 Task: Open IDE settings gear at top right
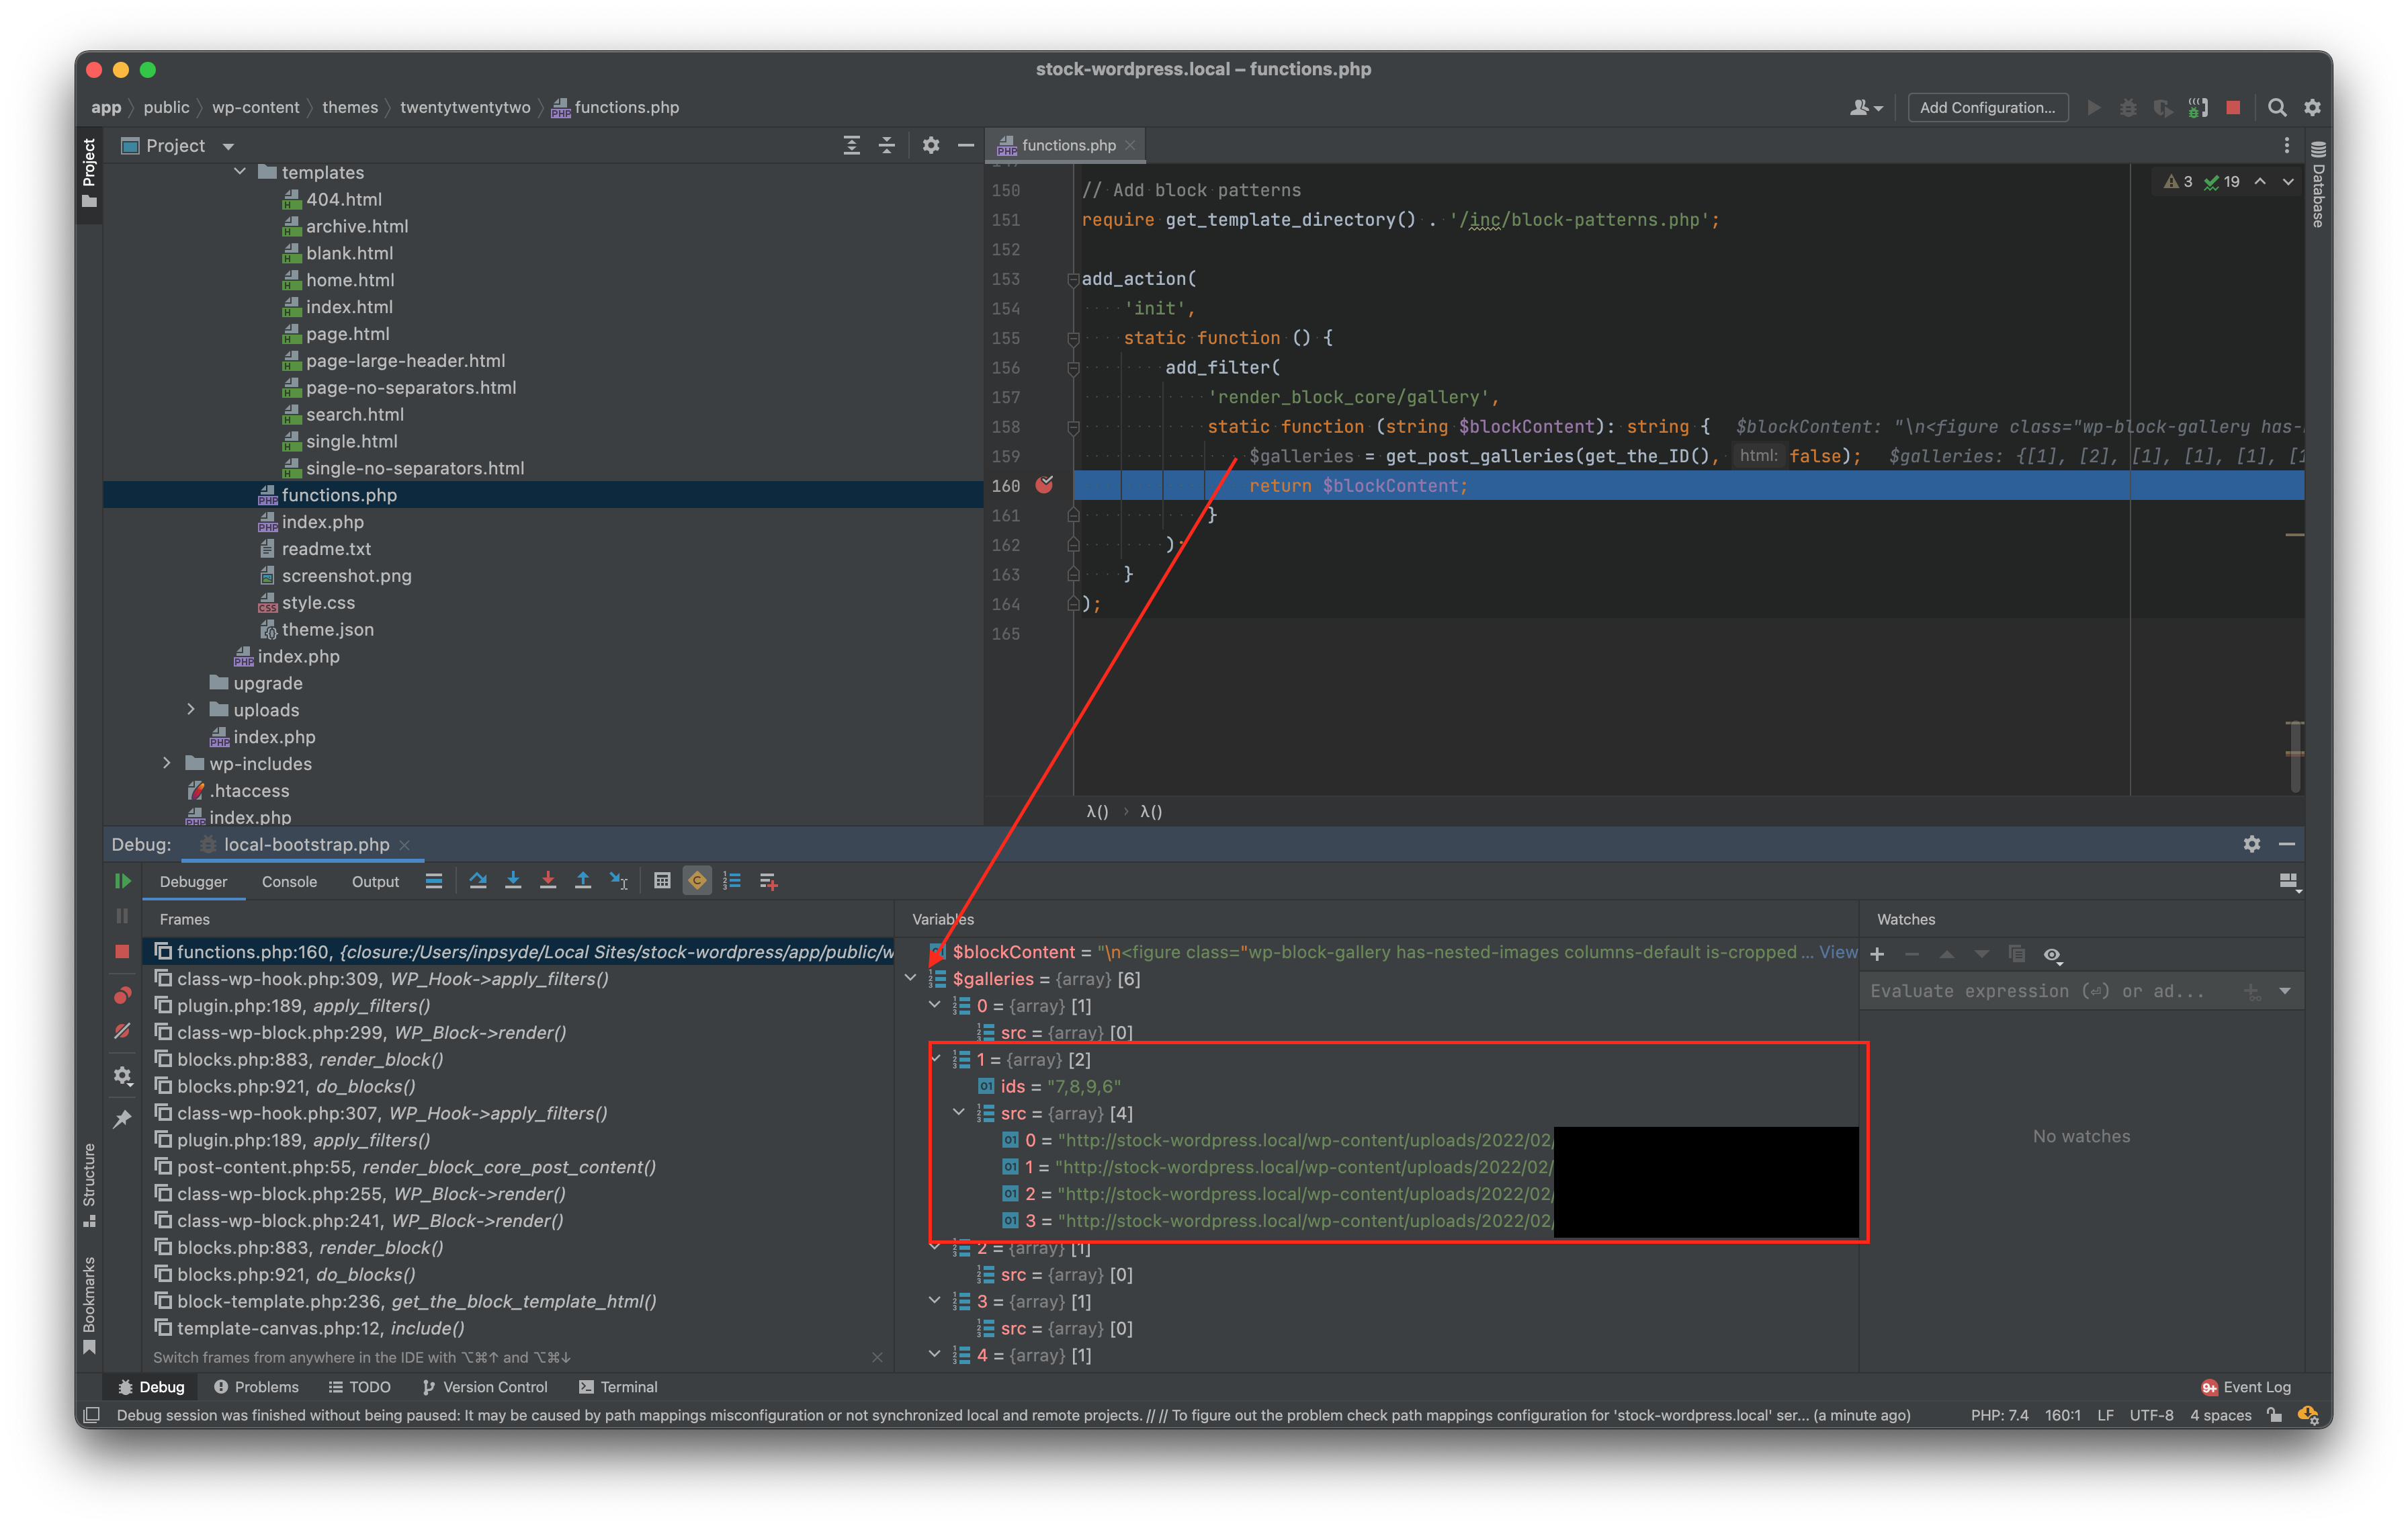click(2312, 107)
